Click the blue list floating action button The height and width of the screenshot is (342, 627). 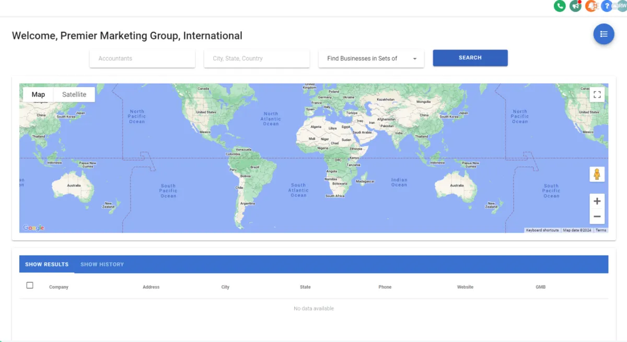pyautogui.click(x=603, y=34)
